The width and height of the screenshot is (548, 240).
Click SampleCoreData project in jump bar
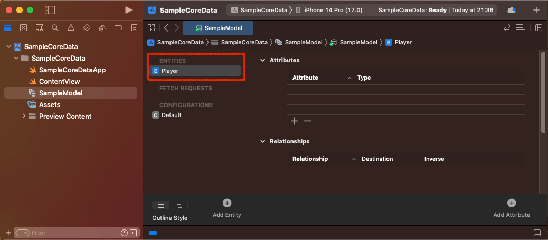click(x=176, y=42)
